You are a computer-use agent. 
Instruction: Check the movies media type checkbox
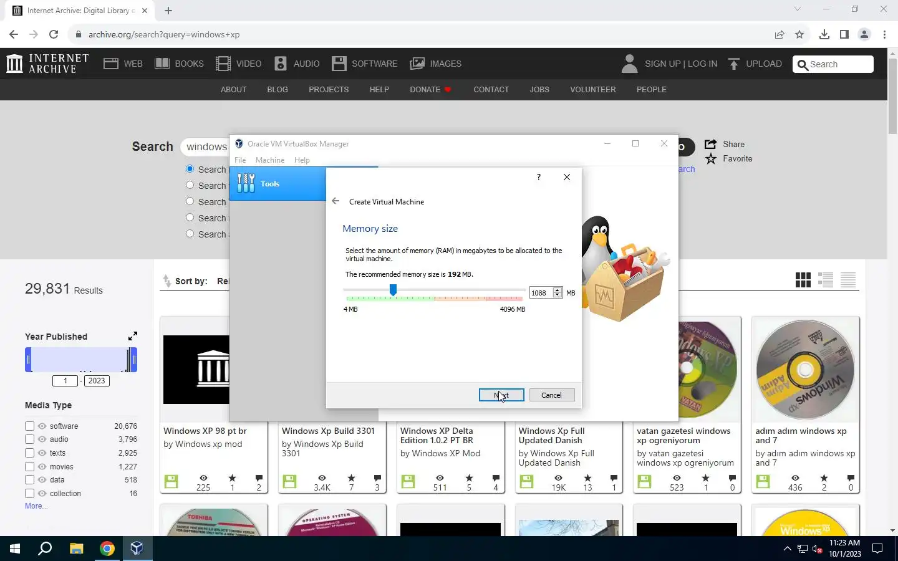click(x=29, y=466)
